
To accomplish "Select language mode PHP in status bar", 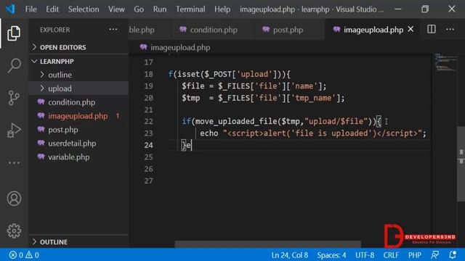I will (415, 254).
